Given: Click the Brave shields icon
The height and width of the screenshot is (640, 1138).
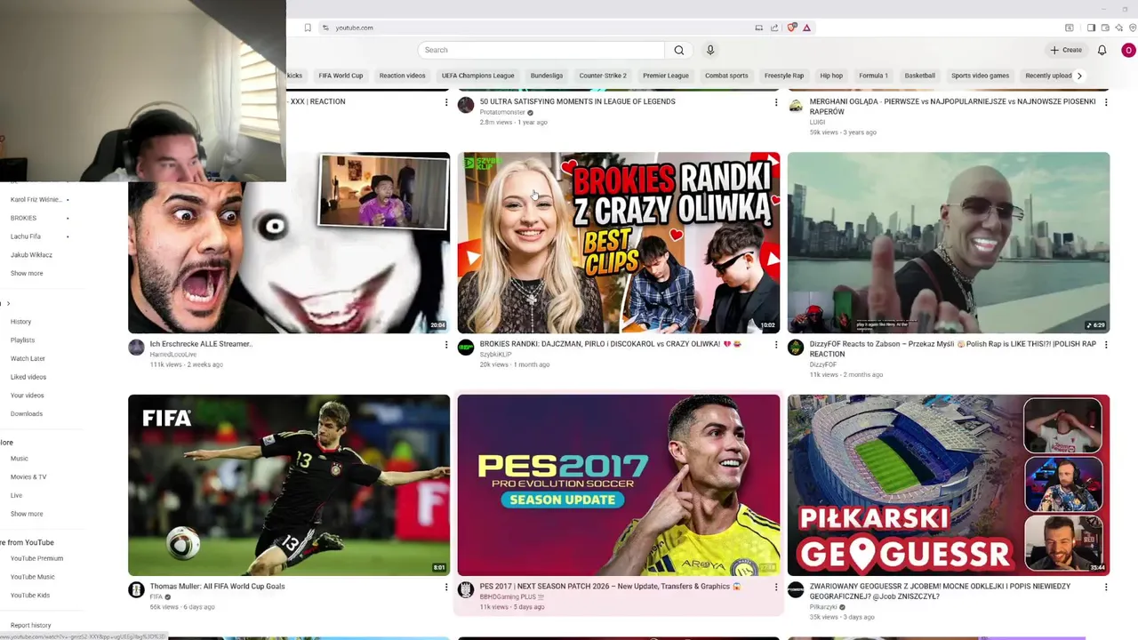Looking at the screenshot, I should click(x=792, y=28).
